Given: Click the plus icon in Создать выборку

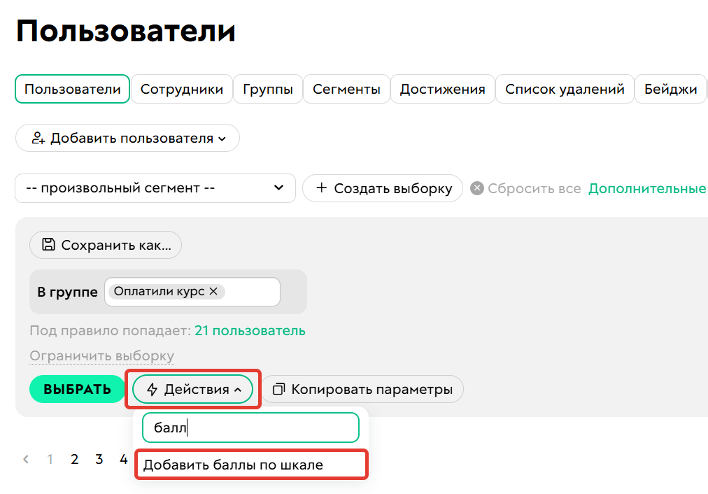Looking at the screenshot, I should 323,188.
